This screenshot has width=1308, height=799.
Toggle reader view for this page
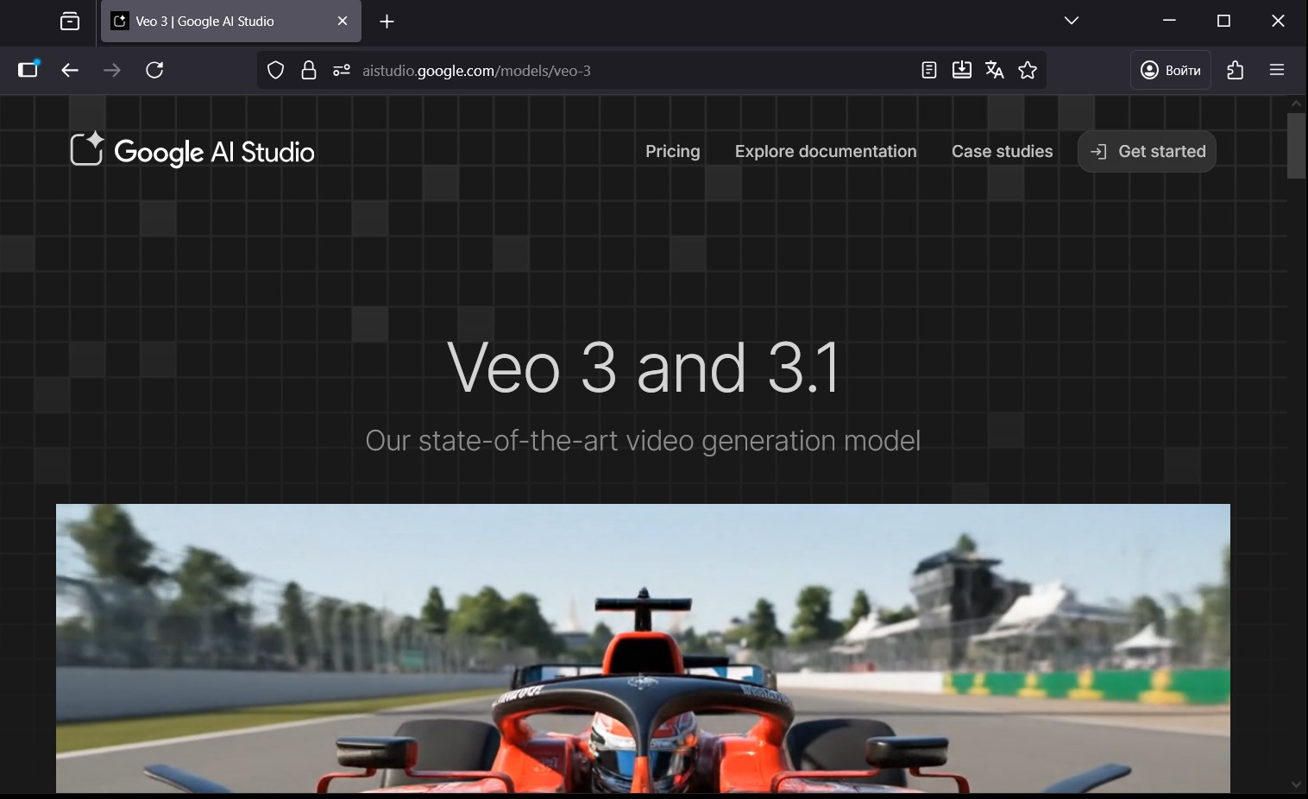(929, 71)
